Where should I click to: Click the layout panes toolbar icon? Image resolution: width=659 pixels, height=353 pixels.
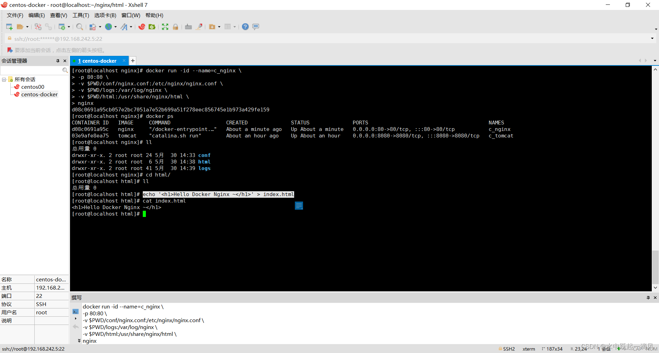(228, 27)
